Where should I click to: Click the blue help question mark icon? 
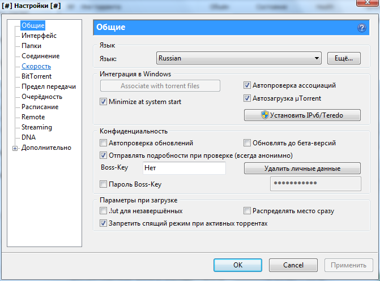pyautogui.click(x=362, y=28)
